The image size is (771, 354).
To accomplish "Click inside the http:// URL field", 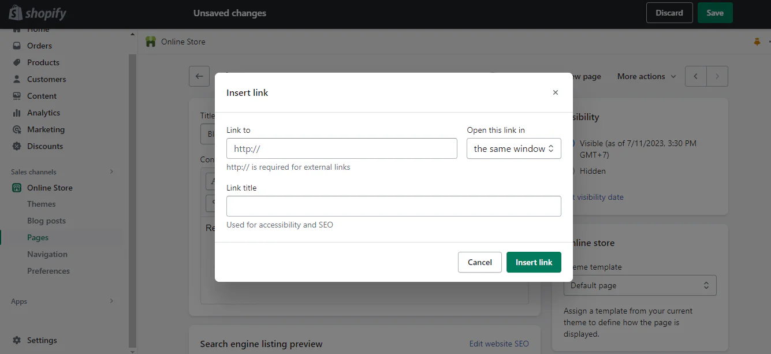I will pyautogui.click(x=341, y=148).
